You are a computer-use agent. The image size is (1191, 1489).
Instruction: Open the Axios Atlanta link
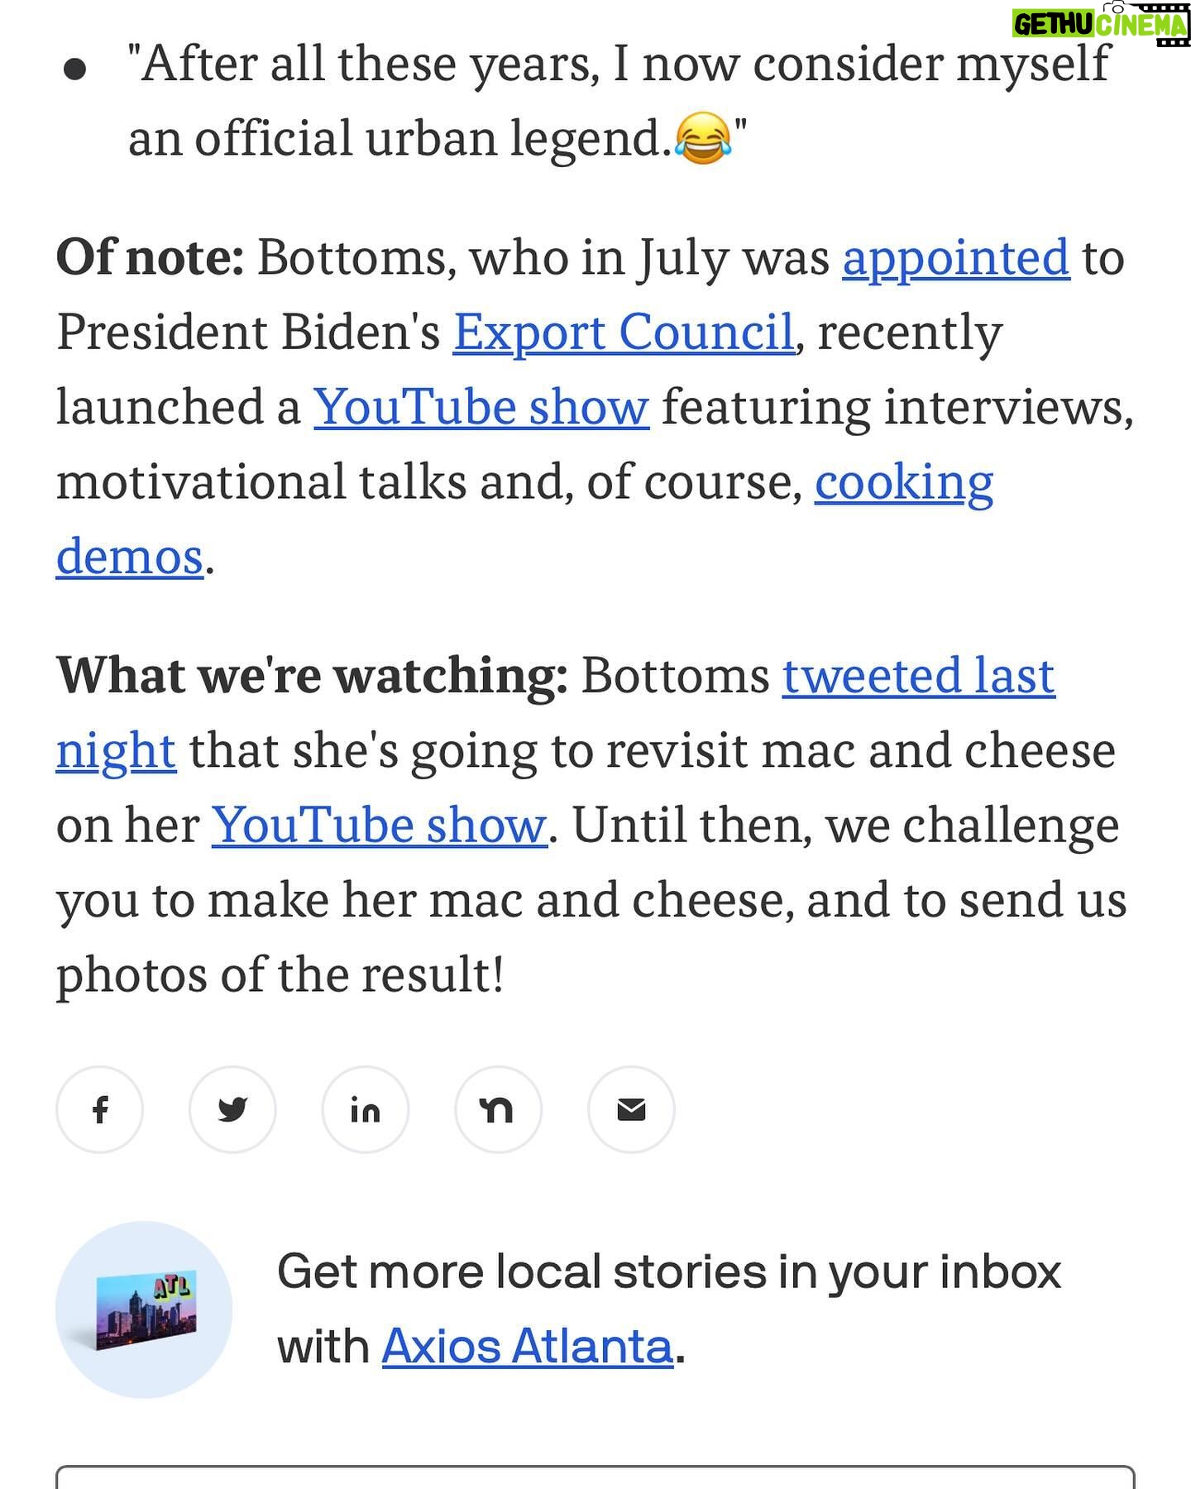click(527, 1347)
